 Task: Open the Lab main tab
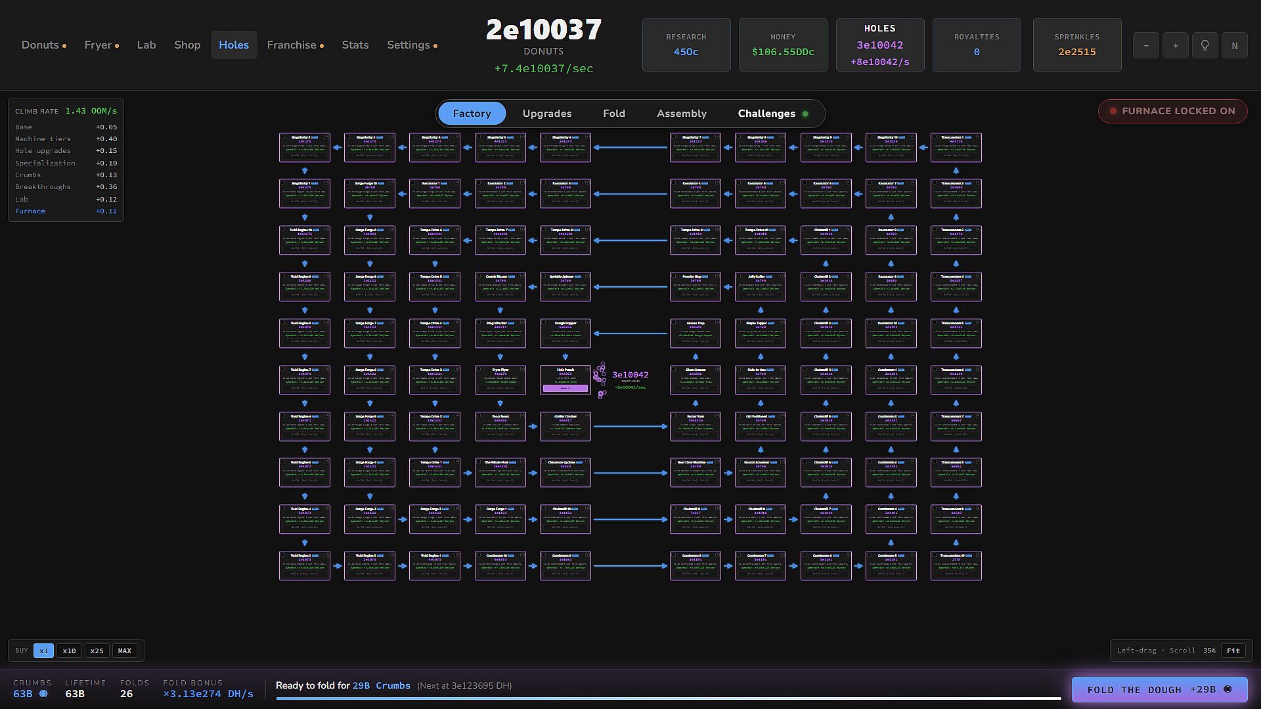pos(146,45)
